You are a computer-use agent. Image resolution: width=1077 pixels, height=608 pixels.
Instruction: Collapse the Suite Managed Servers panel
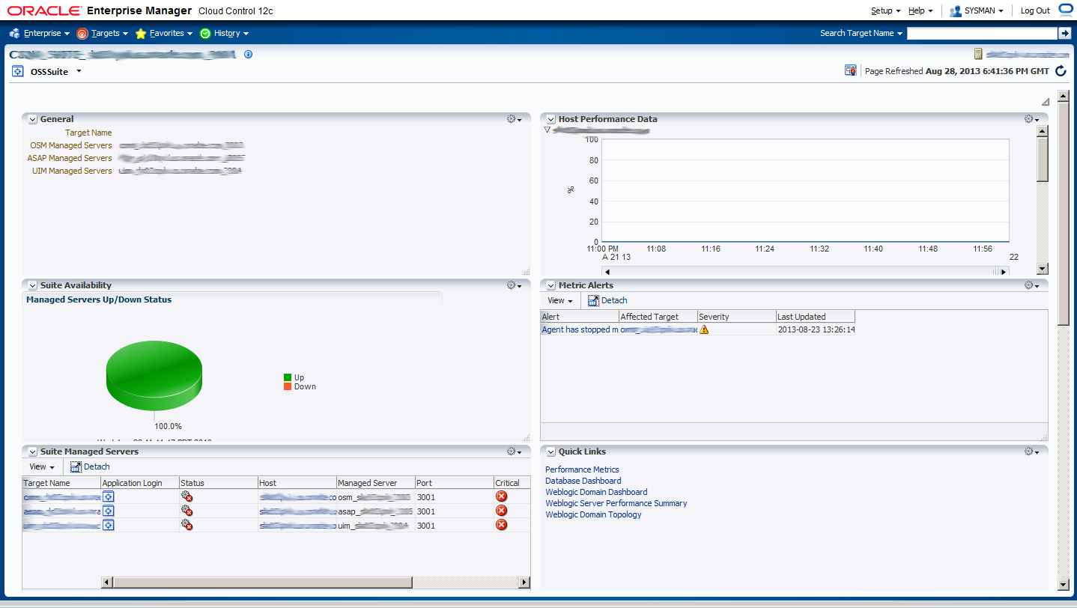point(32,452)
